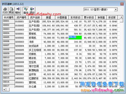Viewport: 126px width, 94px height.
Task: Select row header 00017
Action: tap(9, 86)
